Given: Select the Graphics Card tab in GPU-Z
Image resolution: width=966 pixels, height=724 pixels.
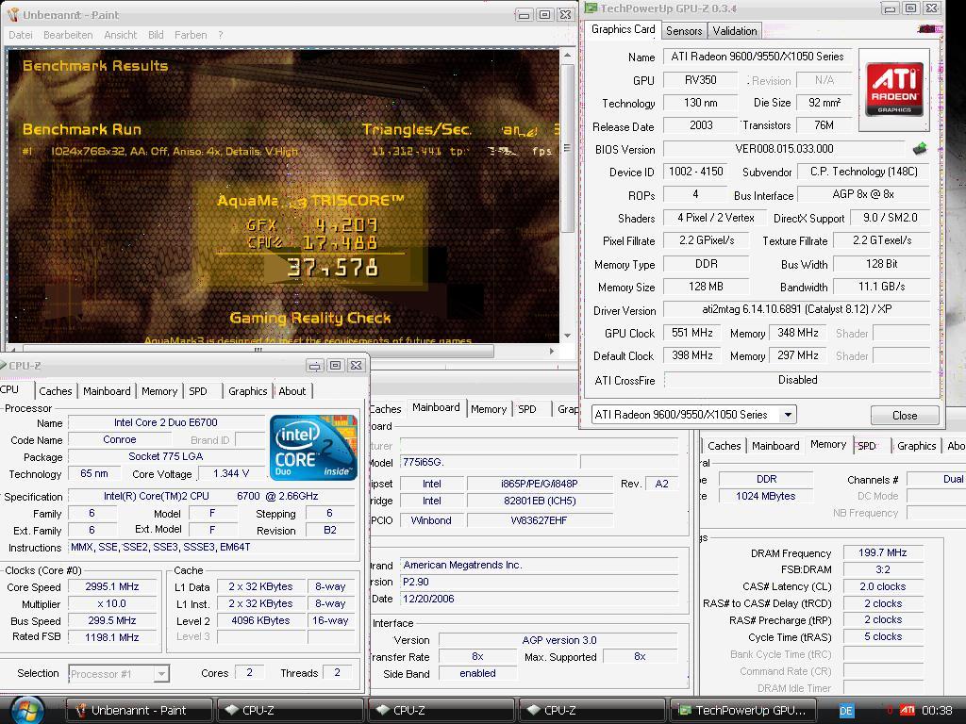Looking at the screenshot, I should point(623,29).
